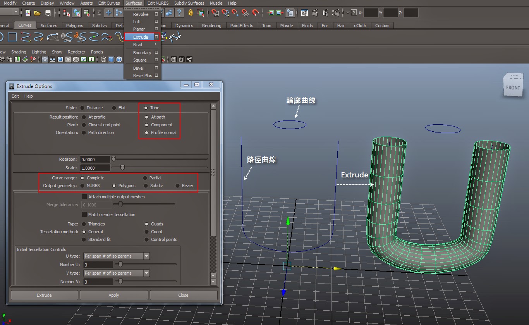
Task: Toggle the film gate icon in panel toolbar
Action: point(53,60)
